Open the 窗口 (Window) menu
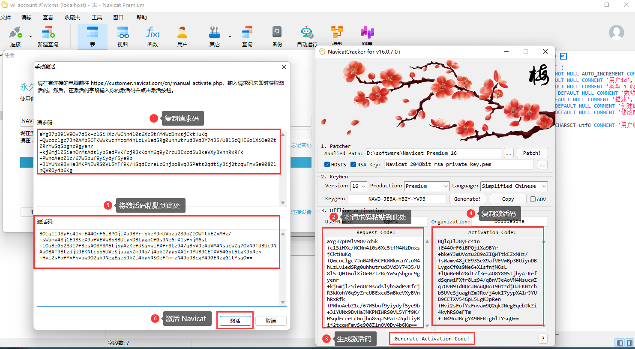This screenshot has width=635, height=349. [118, 18]
